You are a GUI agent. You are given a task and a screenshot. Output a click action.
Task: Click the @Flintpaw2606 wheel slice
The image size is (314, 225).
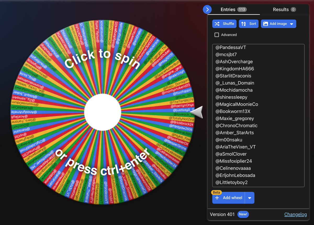tap(181, 128)
